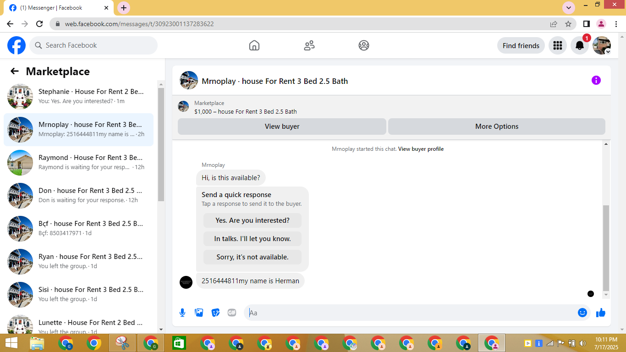Click the Mrnoplay listing thumbnail in chat header
This screenshot has height=352, width=626.
click(x=189, y=80)
